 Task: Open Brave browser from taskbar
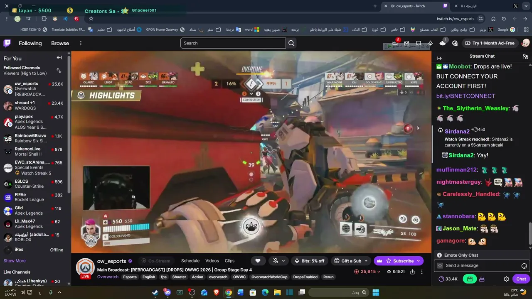click(216, 292)
